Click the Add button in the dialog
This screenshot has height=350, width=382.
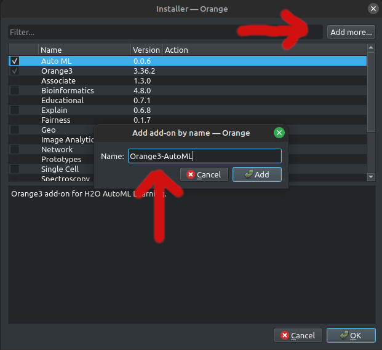[257, 174]
